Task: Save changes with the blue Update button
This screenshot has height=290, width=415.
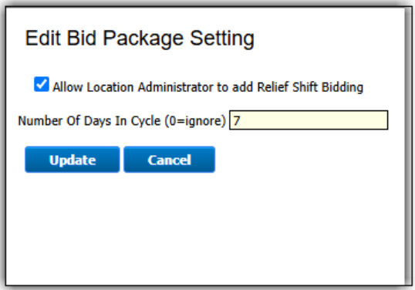Action: pyautogui.click(x=73, y=160)
